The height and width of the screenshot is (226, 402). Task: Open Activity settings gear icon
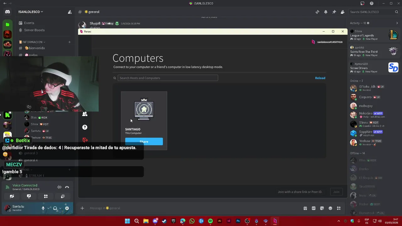(x=368, y=23)
